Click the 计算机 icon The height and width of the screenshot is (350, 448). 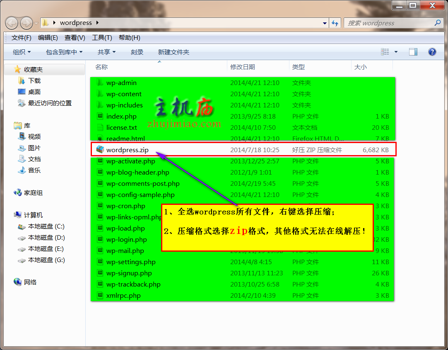pos(18,215)
